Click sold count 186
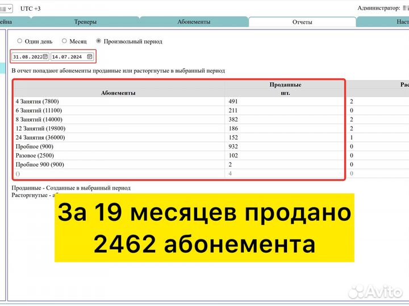 (233, 128)
